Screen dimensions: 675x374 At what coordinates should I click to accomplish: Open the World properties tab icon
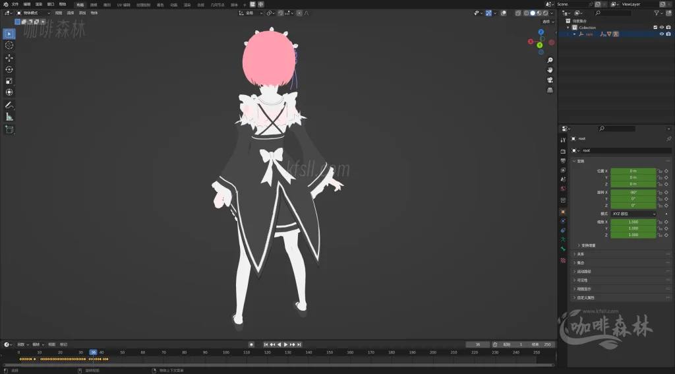563,189
